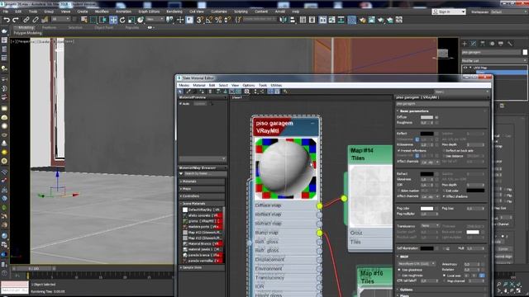Open the Workspaces Default dropdown
Viewport: 529px width, 297px height.
point(509,12)
